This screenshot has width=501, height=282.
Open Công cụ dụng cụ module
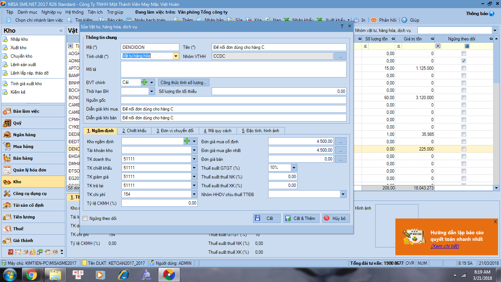[33, 194]
